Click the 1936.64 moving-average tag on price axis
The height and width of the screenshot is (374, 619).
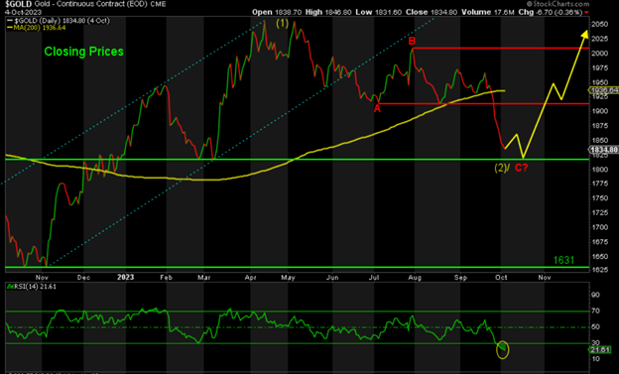[604, 90]
